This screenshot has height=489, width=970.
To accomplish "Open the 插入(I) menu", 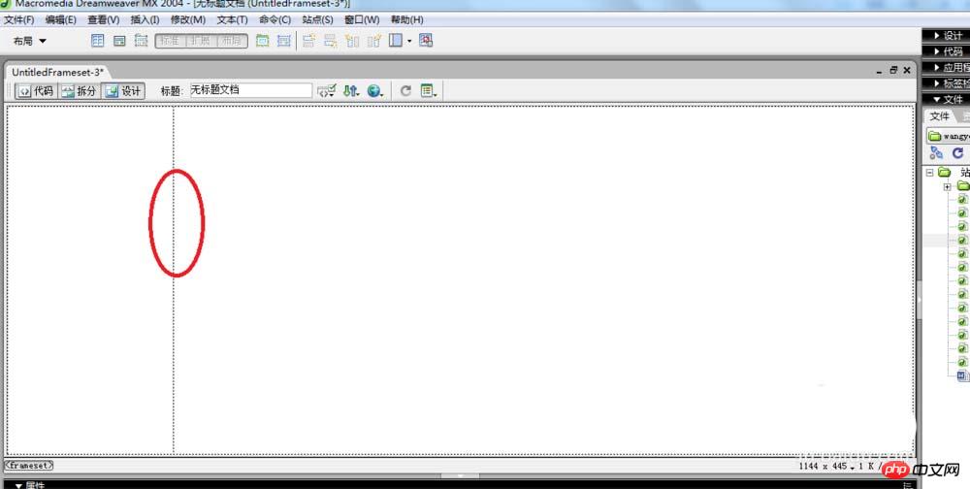I will 145,19.
